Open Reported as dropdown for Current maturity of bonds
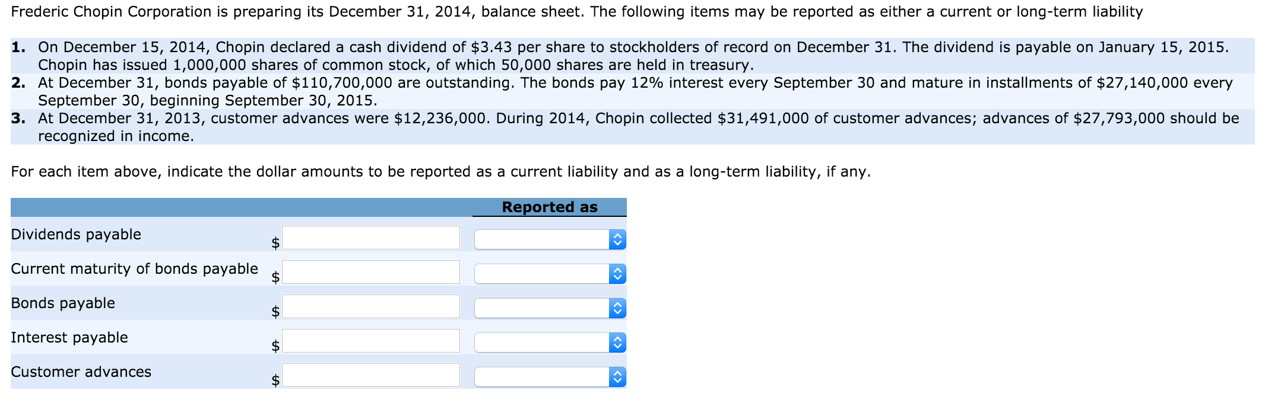This screenshot has width=1262, height=397. click(x=550, y=274)
